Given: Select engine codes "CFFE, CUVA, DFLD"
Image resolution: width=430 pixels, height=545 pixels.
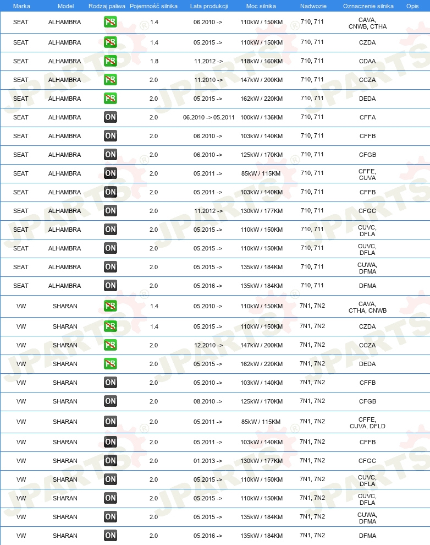Looking at the screenshot, I should (367, 423).
